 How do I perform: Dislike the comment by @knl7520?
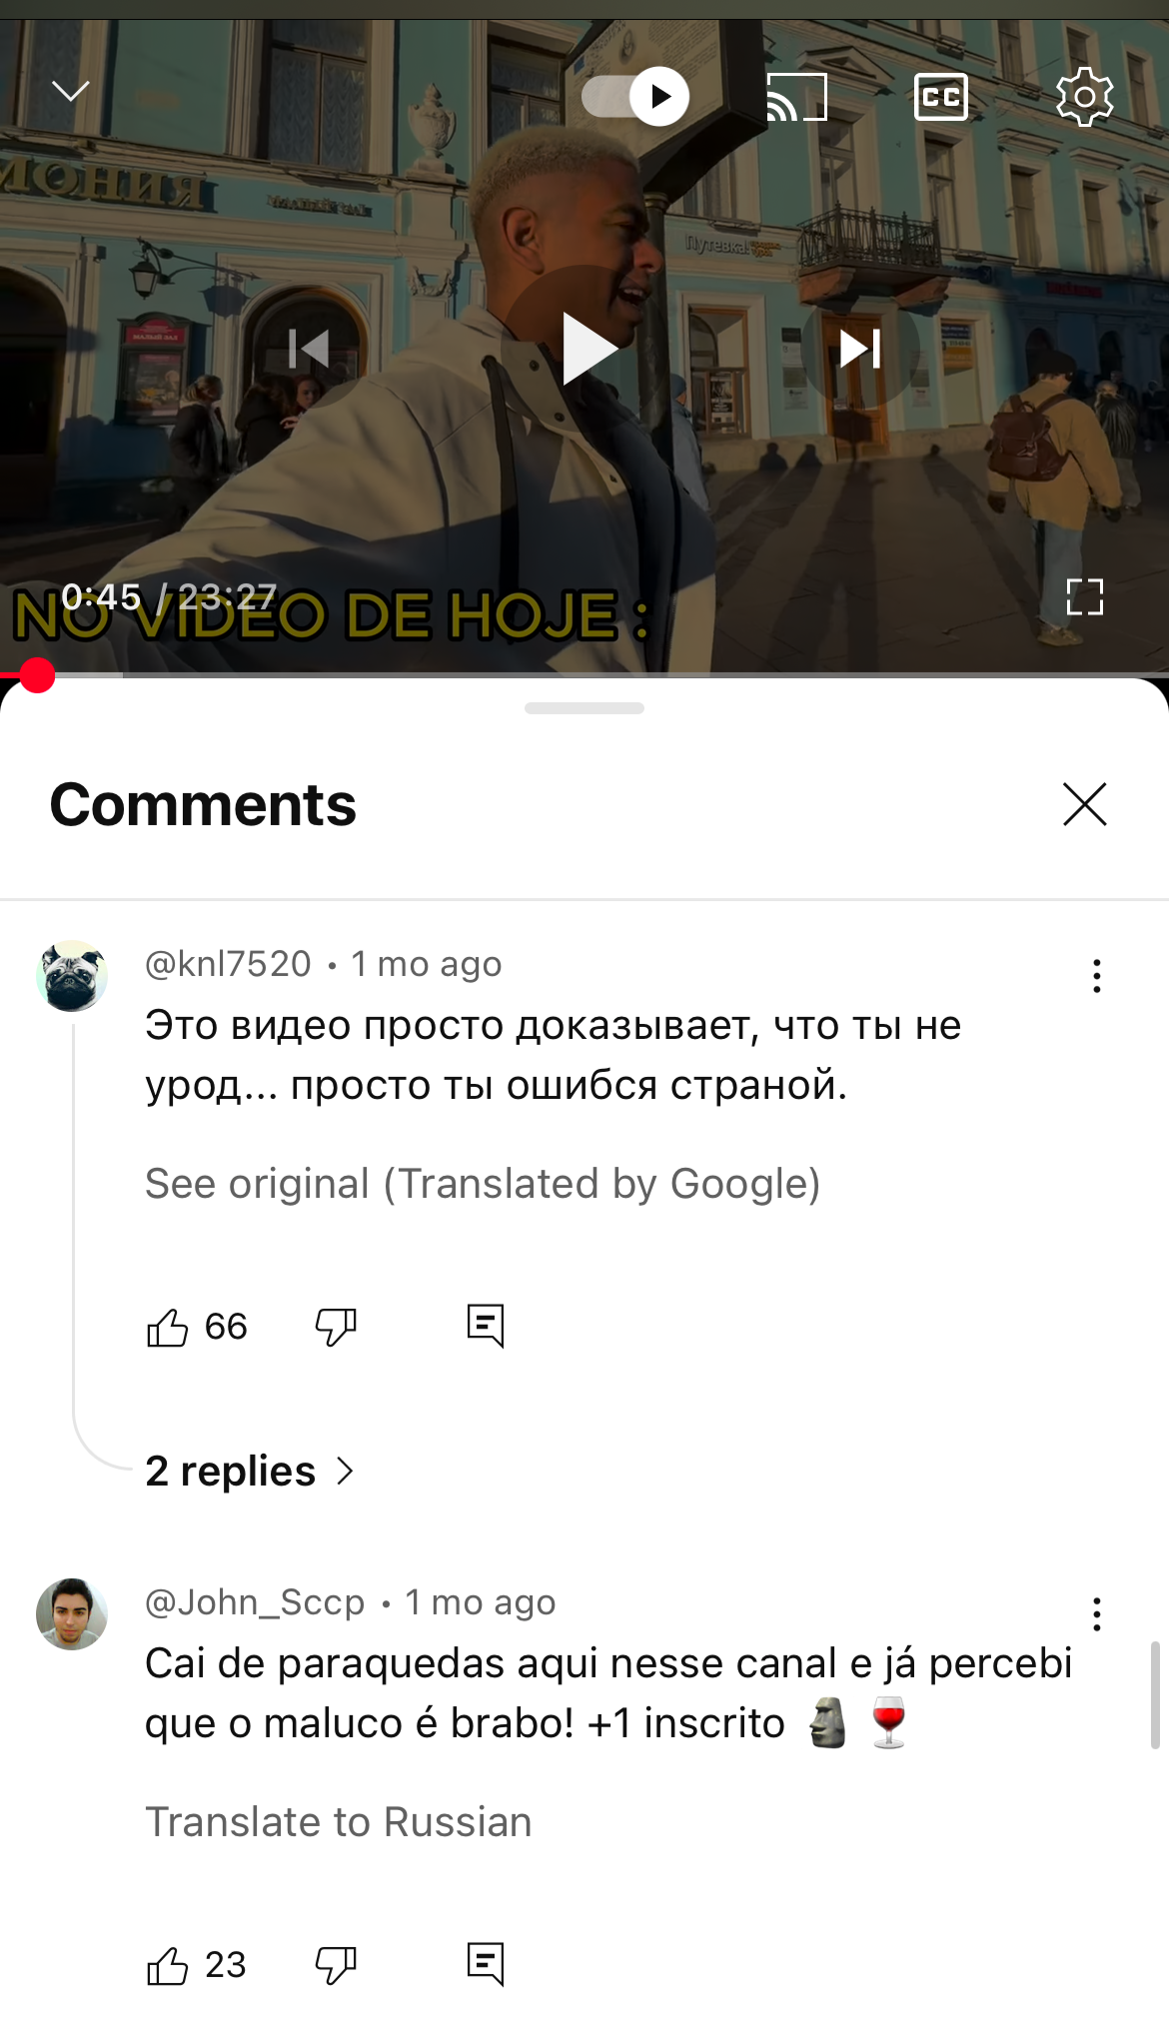click(336, 1328)
